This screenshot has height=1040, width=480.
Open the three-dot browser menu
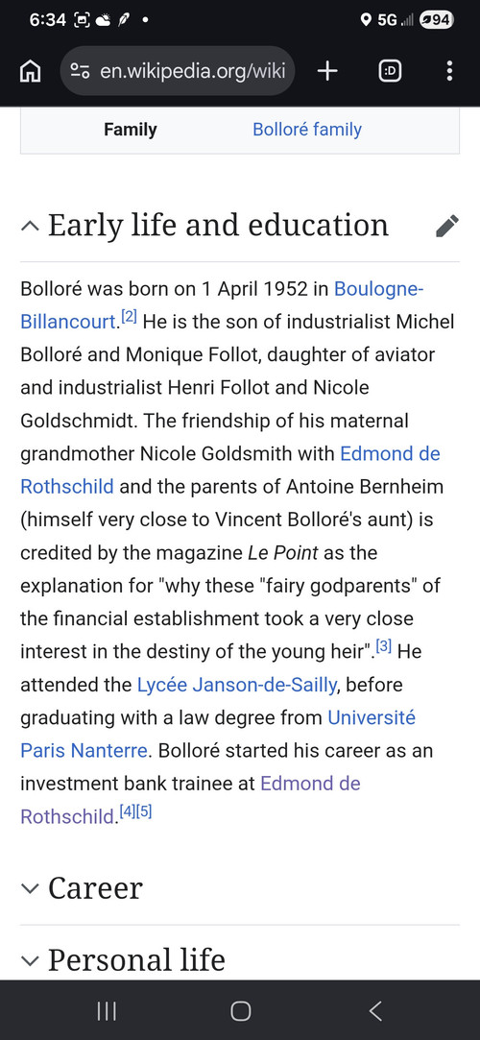[449, 71]
